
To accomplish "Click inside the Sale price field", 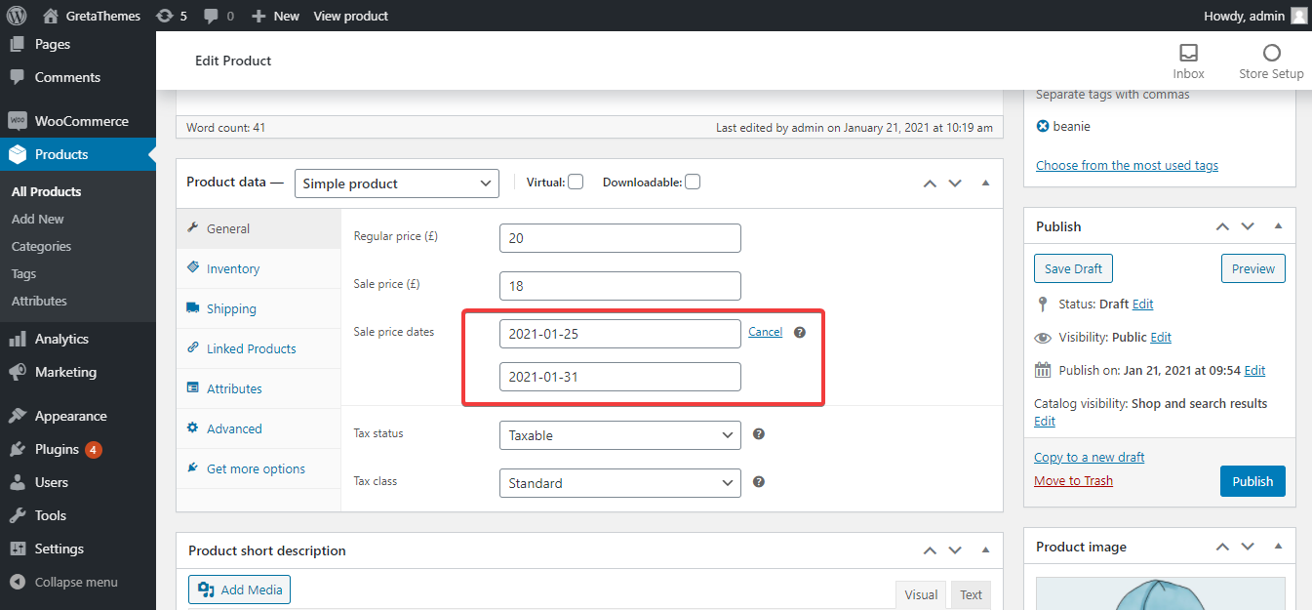I will click(x=619, y=284).
